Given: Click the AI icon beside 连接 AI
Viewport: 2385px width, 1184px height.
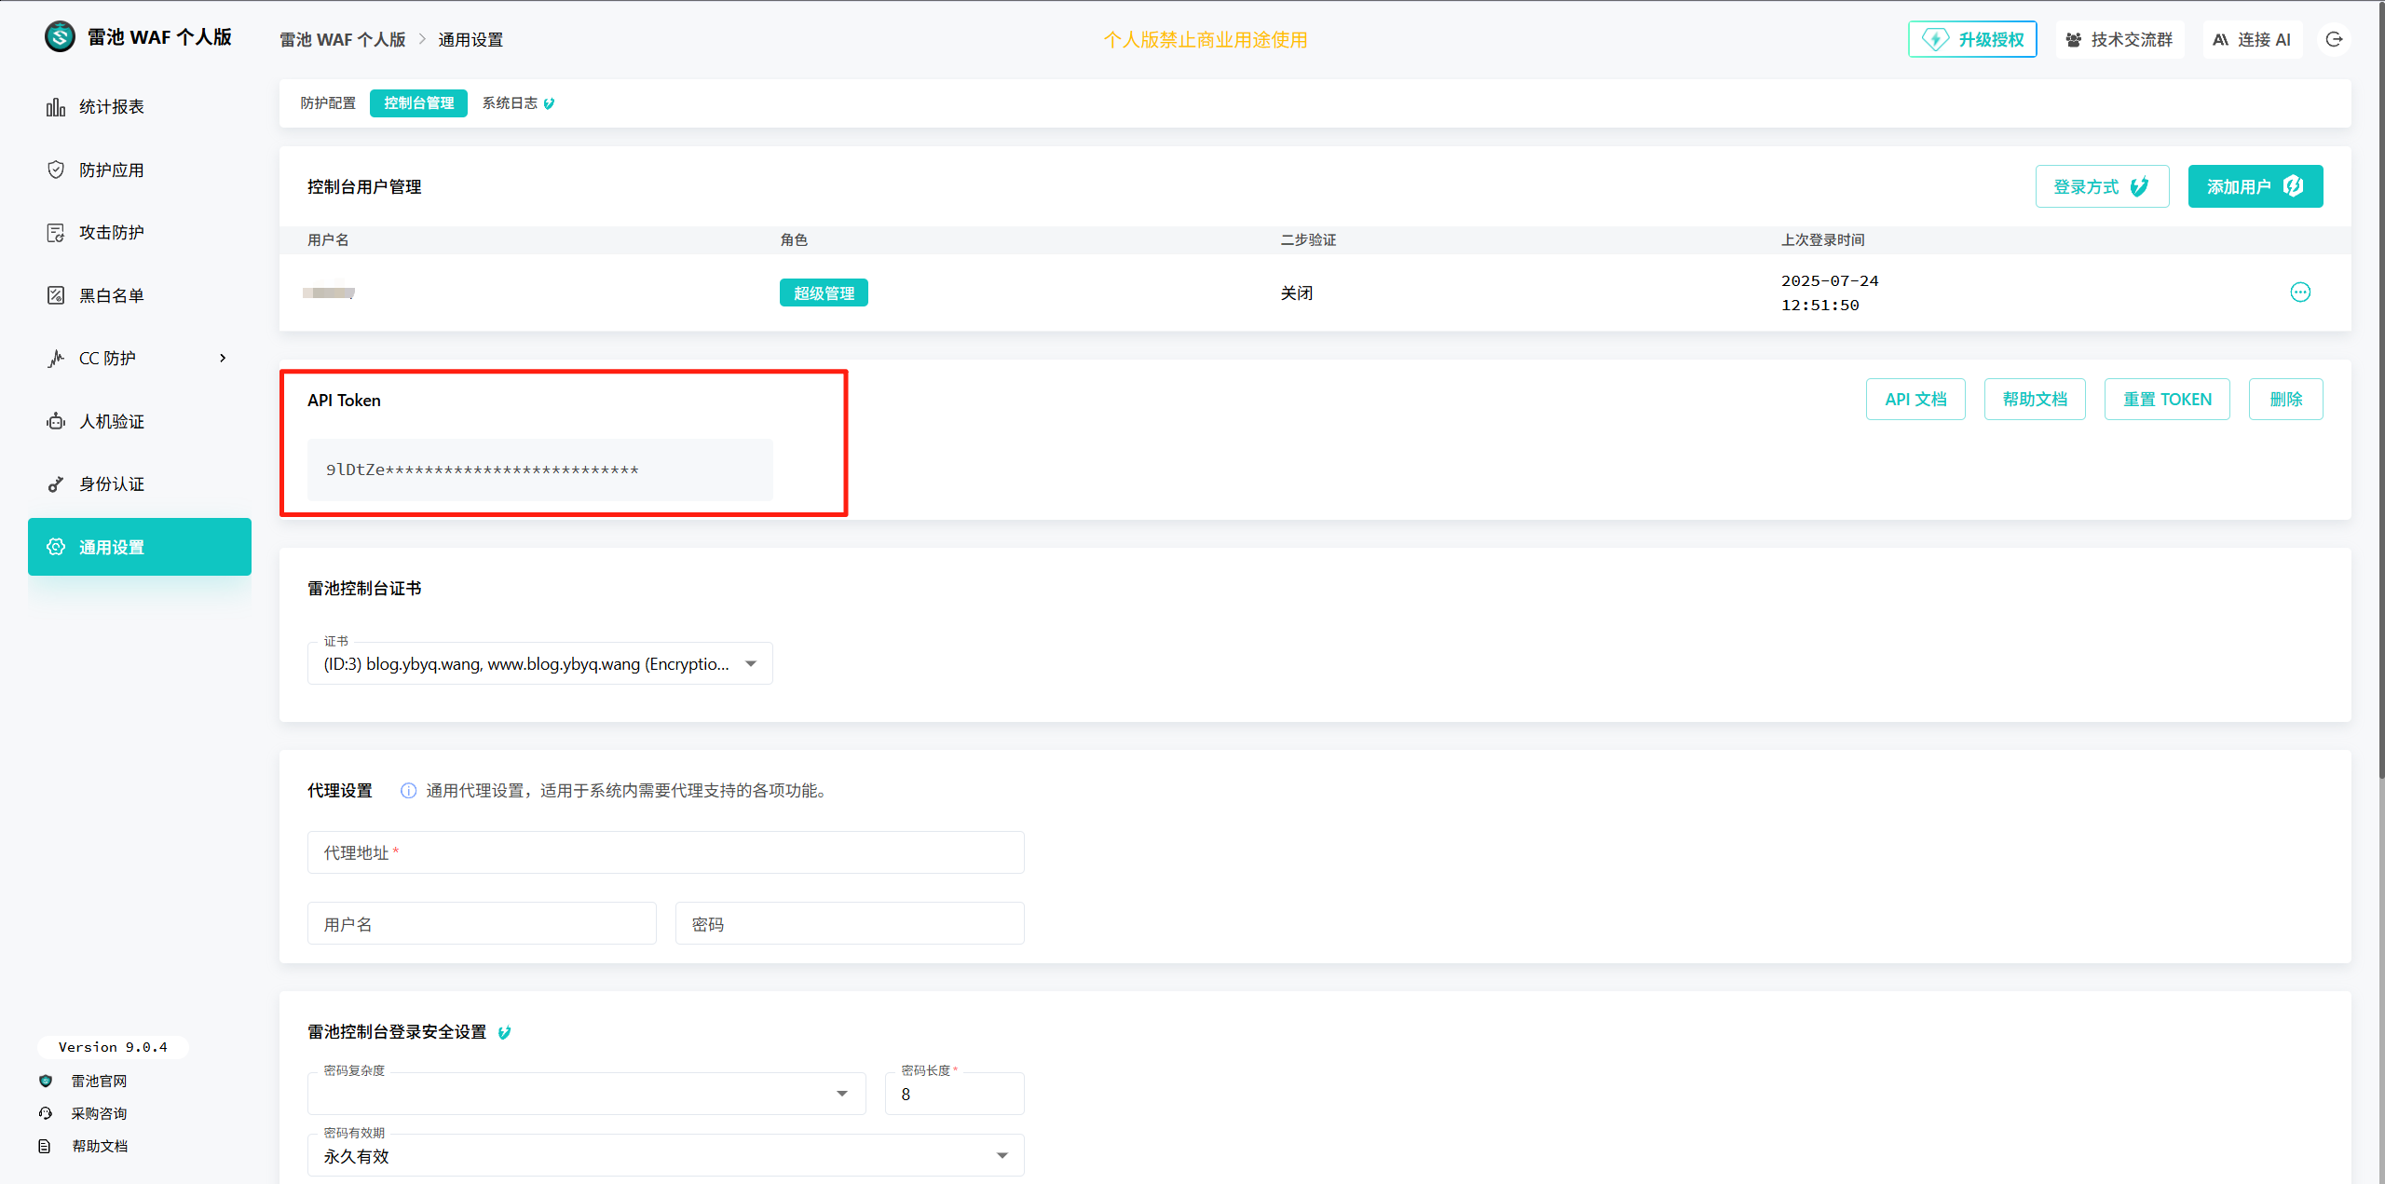Looking at the screenshot, I should pos(2221,40).
